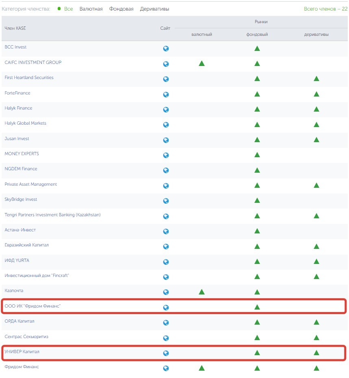Viewport: 349px width, 378px height.
Task: Open Tengri Partners Investment Banking (Kazakhstan) link
Action: click(x=52, y=215)
